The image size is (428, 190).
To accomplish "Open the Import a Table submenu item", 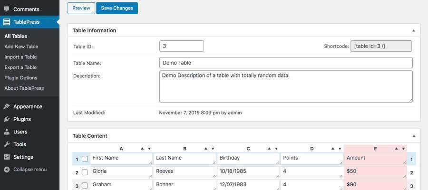I will coord(20,57).
